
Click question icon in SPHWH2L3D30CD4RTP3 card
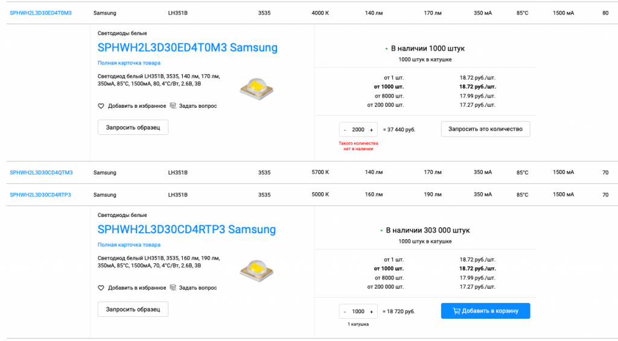pos(173,287)
